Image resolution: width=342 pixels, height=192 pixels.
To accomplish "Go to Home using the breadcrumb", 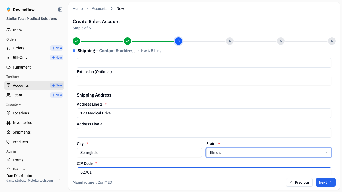I will (x=78, y=9).
